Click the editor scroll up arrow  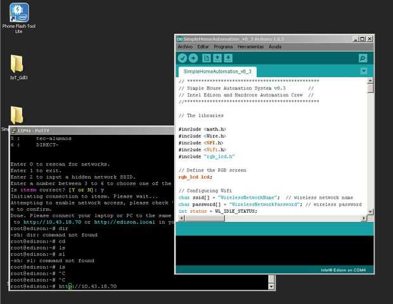pyautogui.click(x=370, y=80)
